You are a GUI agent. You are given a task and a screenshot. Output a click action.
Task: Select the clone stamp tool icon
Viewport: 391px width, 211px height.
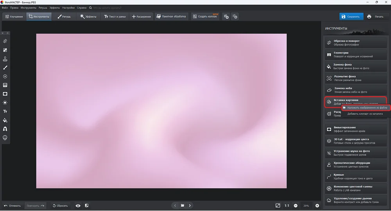[x=5, y=59]
